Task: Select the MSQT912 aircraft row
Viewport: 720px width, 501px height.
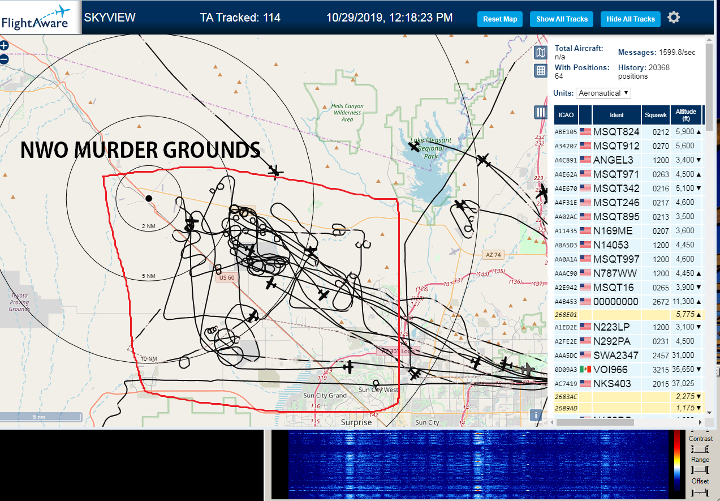Action: click(x=628, y=146)
